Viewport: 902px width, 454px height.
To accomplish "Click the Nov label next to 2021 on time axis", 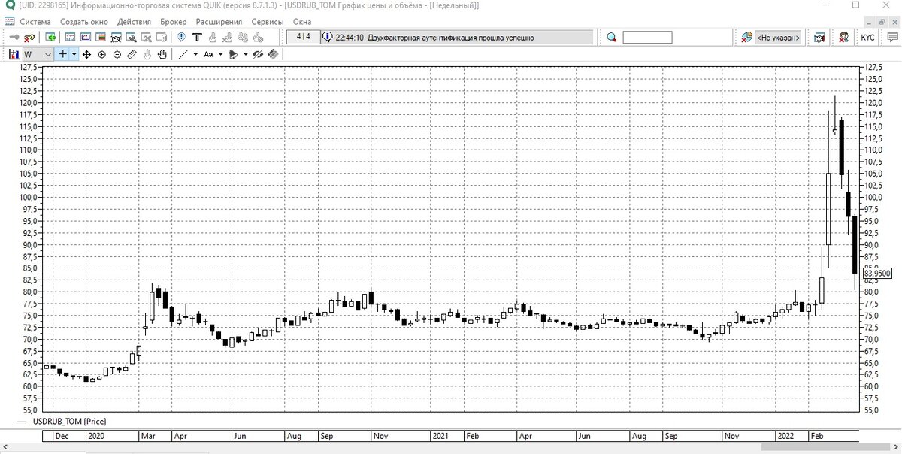I will click(380, 436).
